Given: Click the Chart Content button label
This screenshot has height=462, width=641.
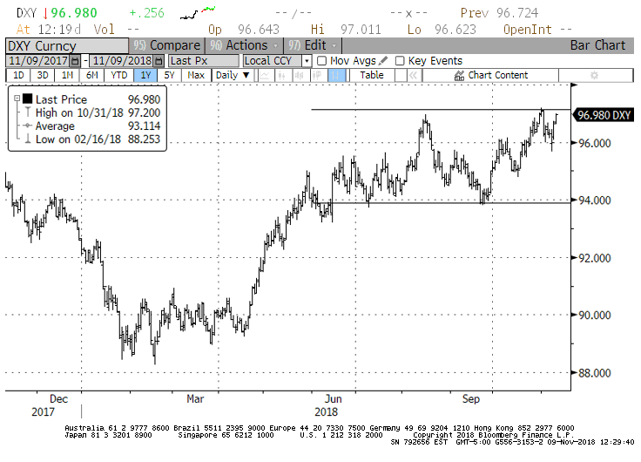Looking at the screenshot, I should pos(498,75).
